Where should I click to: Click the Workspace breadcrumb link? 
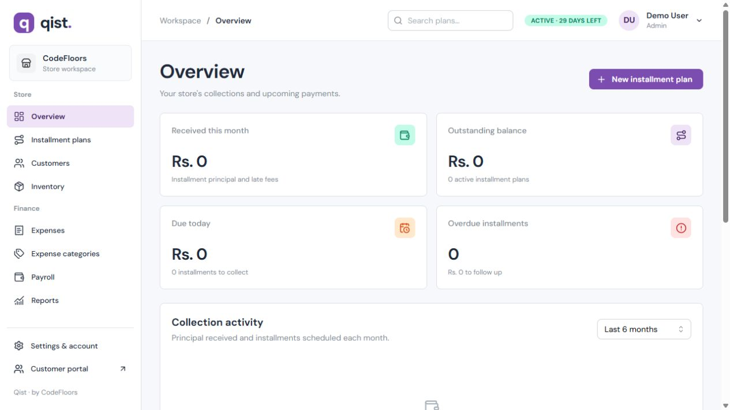[181, 21]
